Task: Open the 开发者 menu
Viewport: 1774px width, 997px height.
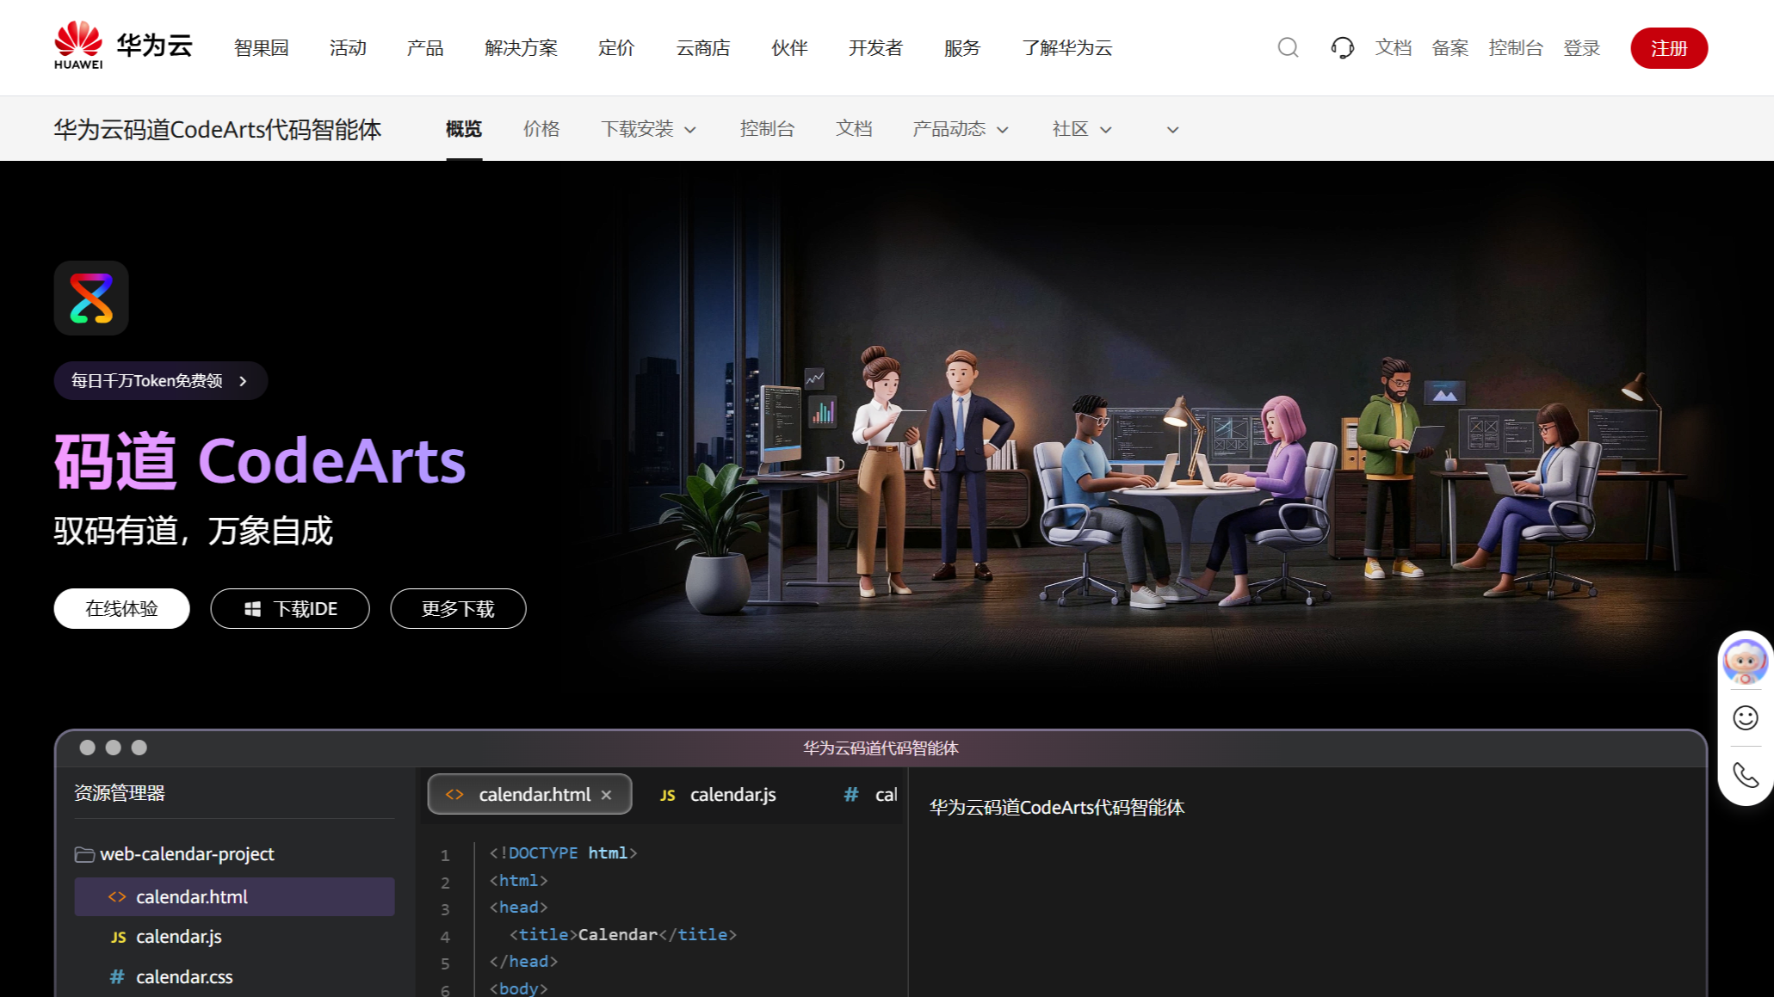Action: click(875, 48)
